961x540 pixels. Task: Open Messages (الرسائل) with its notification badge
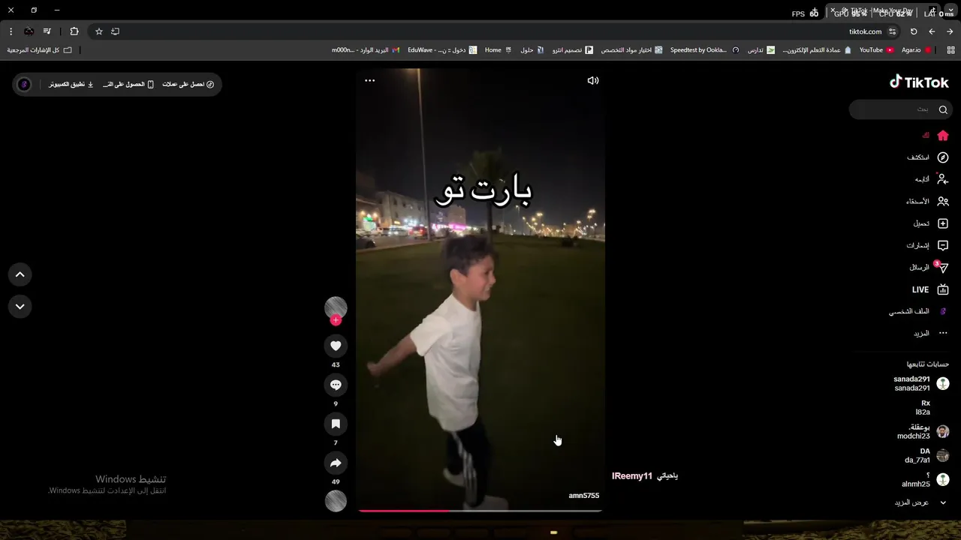pos(929,267)
